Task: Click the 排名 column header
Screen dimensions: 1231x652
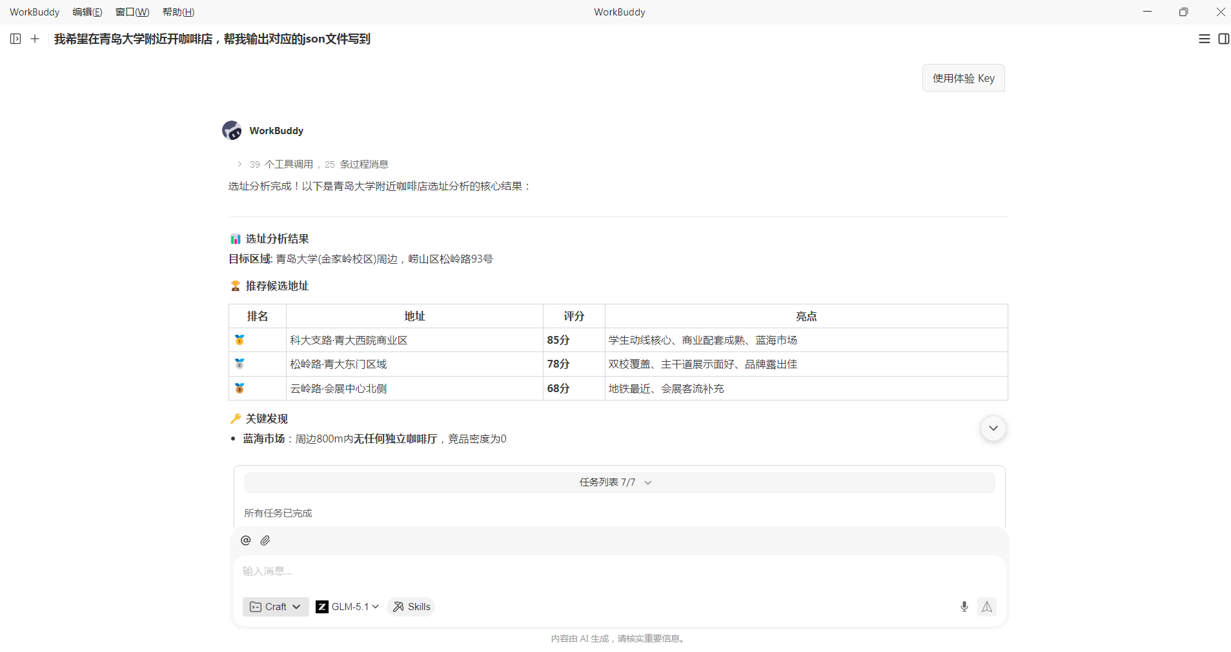Action: pos(258,316)
